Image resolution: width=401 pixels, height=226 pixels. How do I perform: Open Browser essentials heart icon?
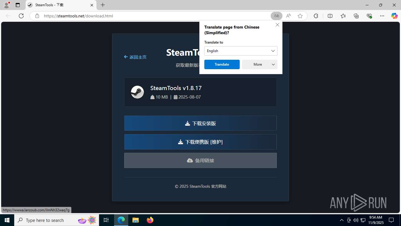tap(369, 16)
